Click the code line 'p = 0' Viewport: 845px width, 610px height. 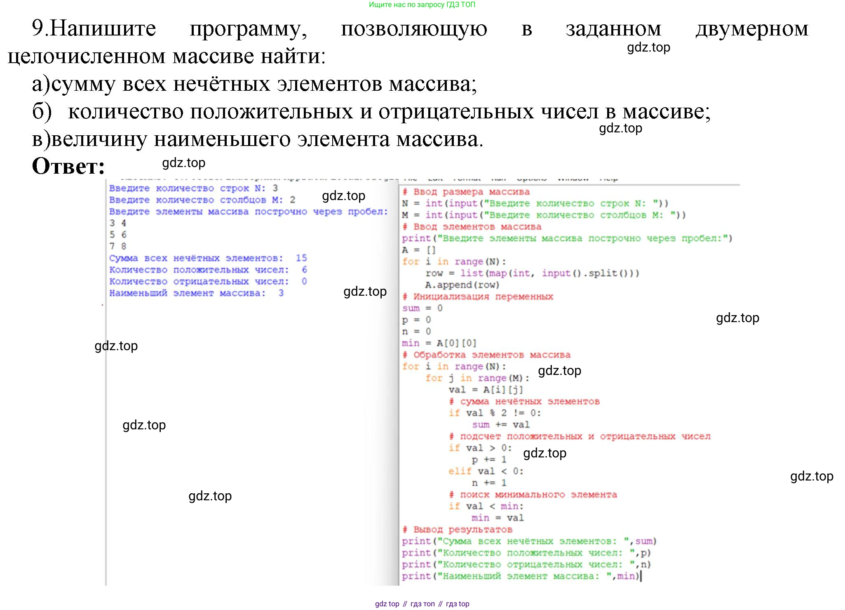pyautogui.click(x=416, y=320)
